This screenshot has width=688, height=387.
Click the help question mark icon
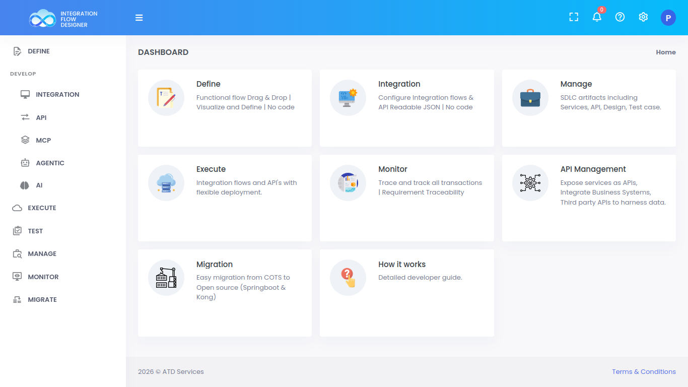(620, 17)
